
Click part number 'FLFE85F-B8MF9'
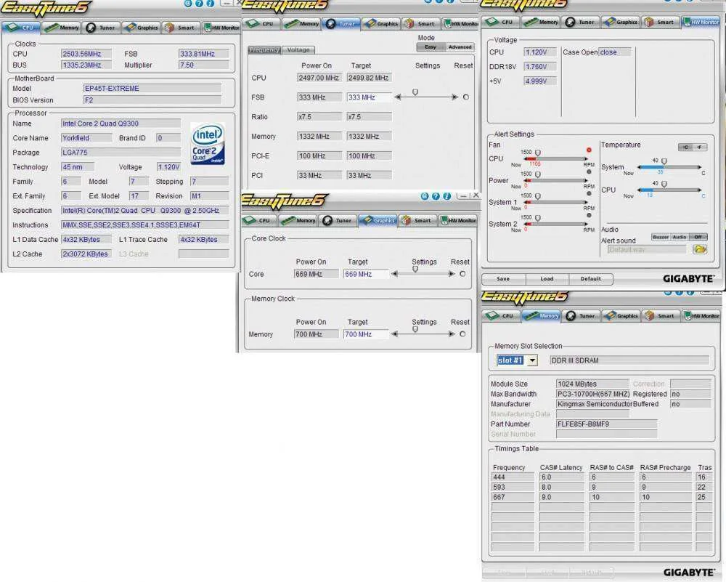click(606, 424)
